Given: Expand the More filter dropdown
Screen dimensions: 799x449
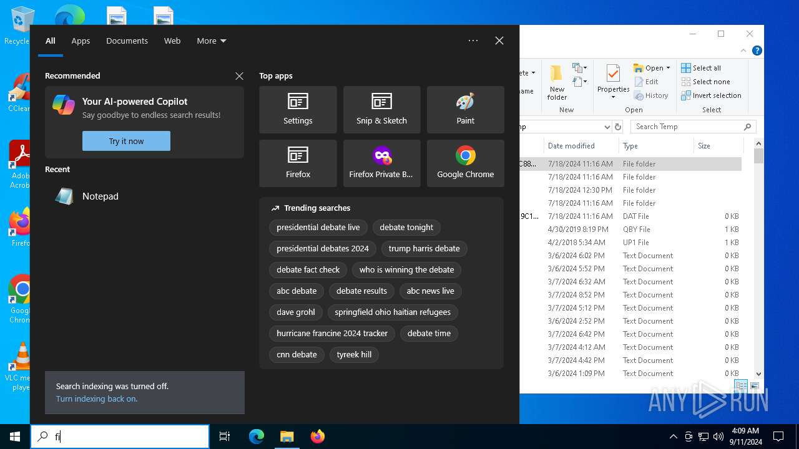Looking at the screenshot, I should click(x=212, y=41).
